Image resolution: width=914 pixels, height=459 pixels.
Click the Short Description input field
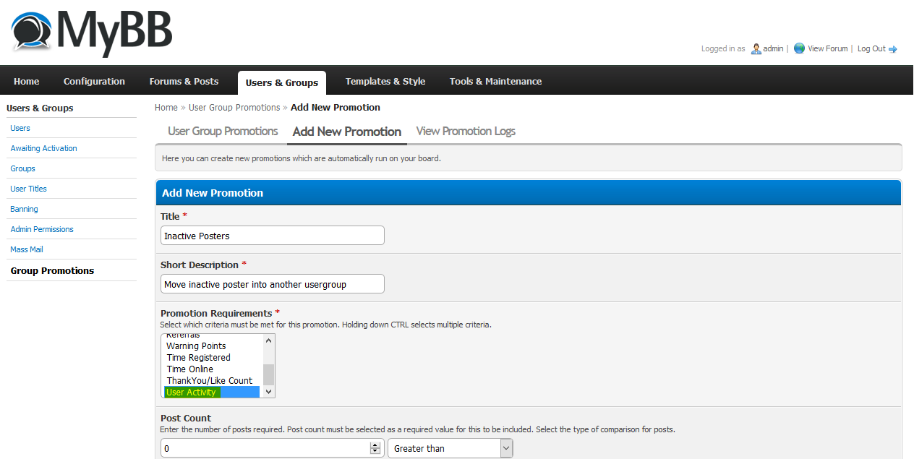[x=272, y=284]
